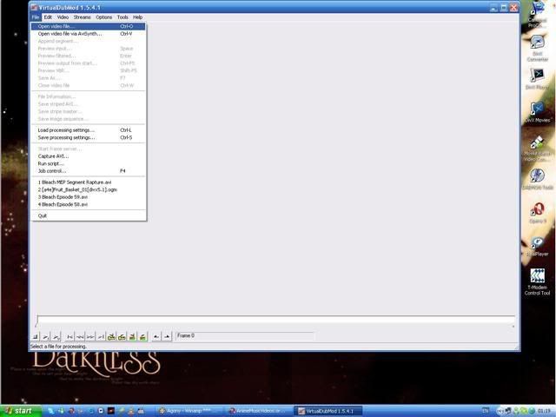The image size is (556, 417).
Task: Open the Help menu
Action: (137, 17)
